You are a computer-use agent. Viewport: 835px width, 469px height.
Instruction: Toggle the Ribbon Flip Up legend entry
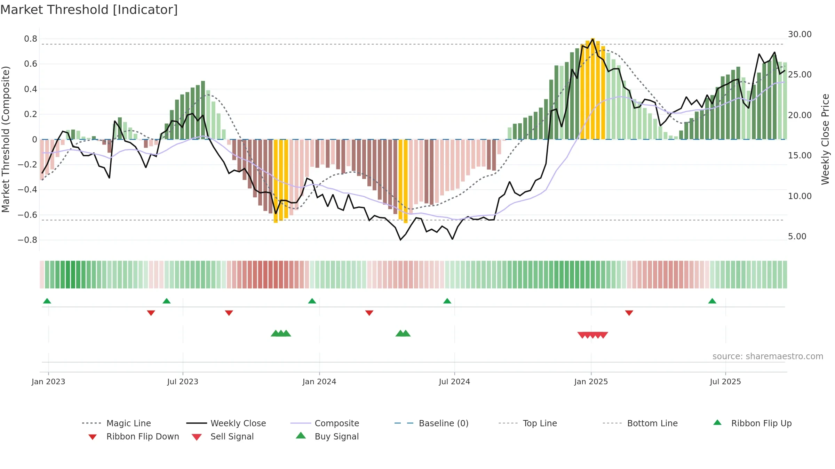[753, 423]
